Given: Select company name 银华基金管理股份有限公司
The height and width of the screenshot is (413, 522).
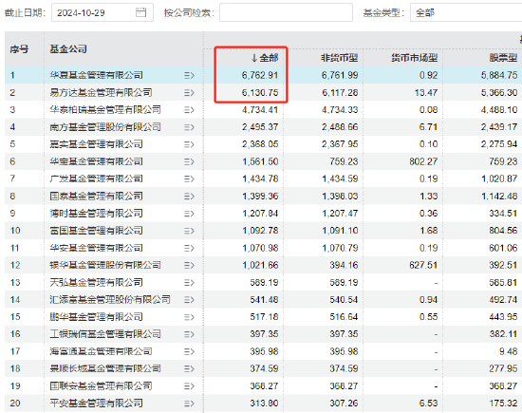Looking at the screenshot, I should click(x=105, y=265).
